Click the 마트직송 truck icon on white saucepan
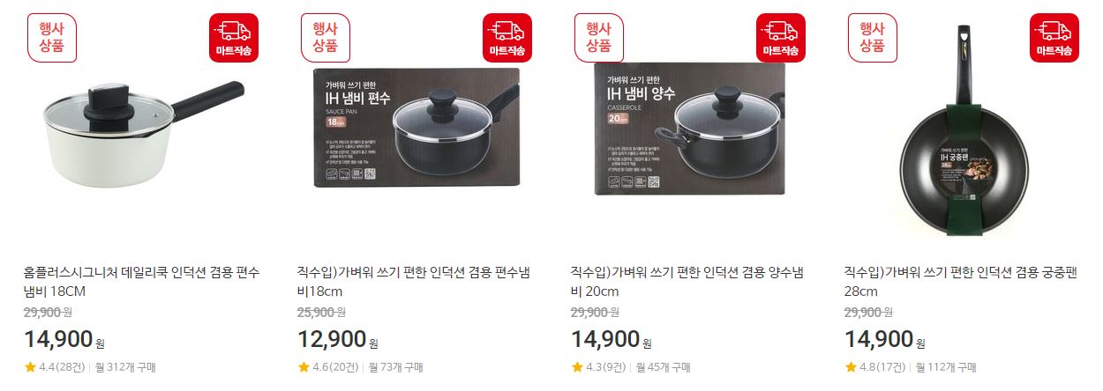Screen dimensions: 1103x391 [x=234, y=38]
